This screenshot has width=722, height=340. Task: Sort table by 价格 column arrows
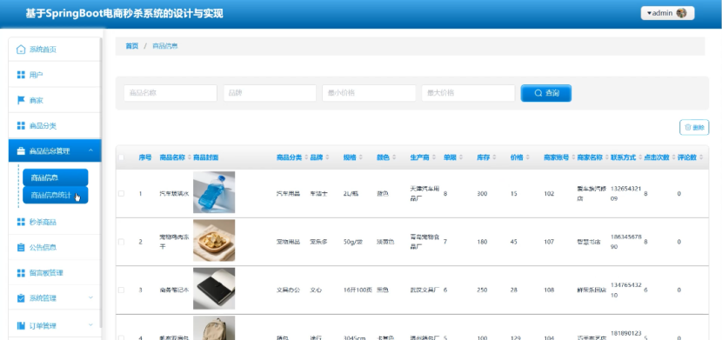point(528,157)
